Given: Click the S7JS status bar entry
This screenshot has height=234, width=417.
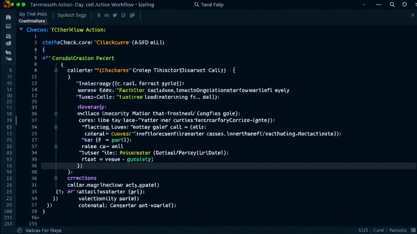Looking at the screenshot, I should click(363, 230).
